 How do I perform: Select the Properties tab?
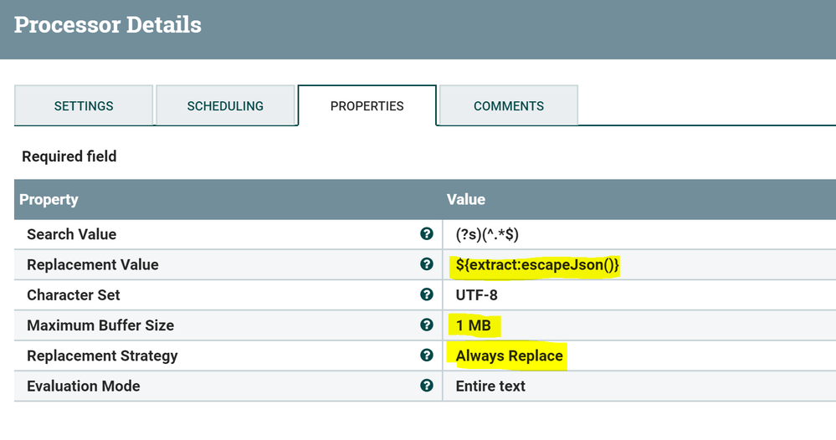[x=367, y=106]
